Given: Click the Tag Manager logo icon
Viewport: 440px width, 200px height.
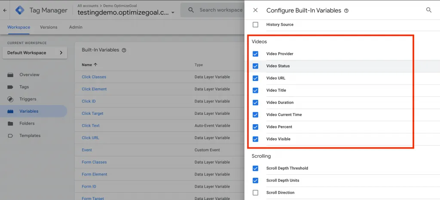Looking at the screenshot, I should pyautogui.click(x=20, y=10).
